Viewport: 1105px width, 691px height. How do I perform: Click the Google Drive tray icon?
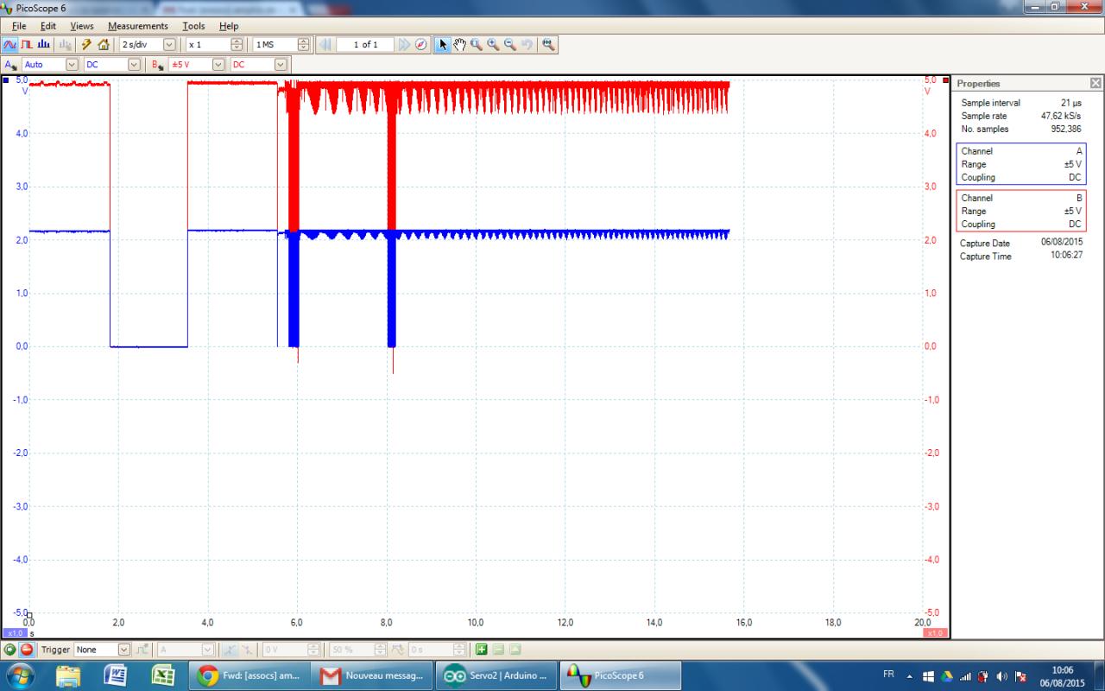coord(947,675)
